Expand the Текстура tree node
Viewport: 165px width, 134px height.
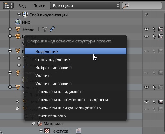click(41, 131)
